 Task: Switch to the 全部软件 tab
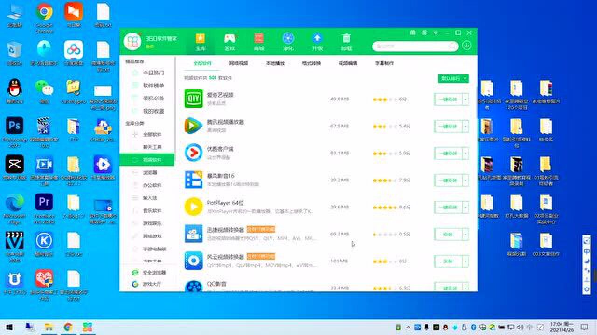pyautogui.click(x=202, y=63)
